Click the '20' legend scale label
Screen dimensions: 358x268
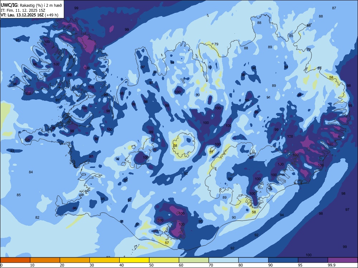pyautogui.click(x=62, y=265)
